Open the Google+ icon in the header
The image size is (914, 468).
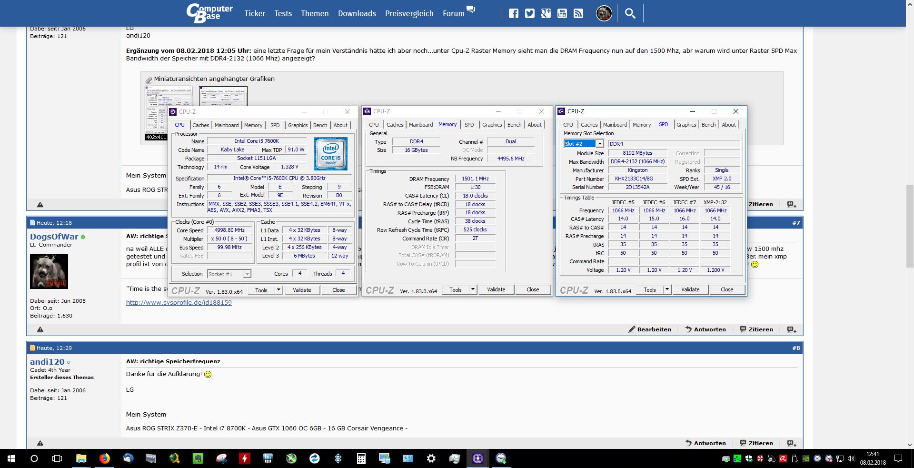coord(546,13)
